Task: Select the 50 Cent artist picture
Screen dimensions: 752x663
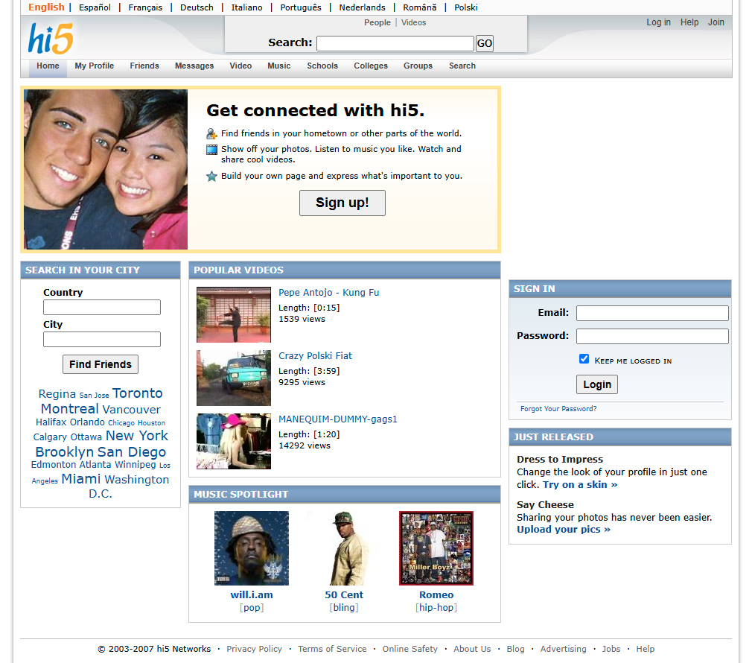Action: (x=343, y=548)
